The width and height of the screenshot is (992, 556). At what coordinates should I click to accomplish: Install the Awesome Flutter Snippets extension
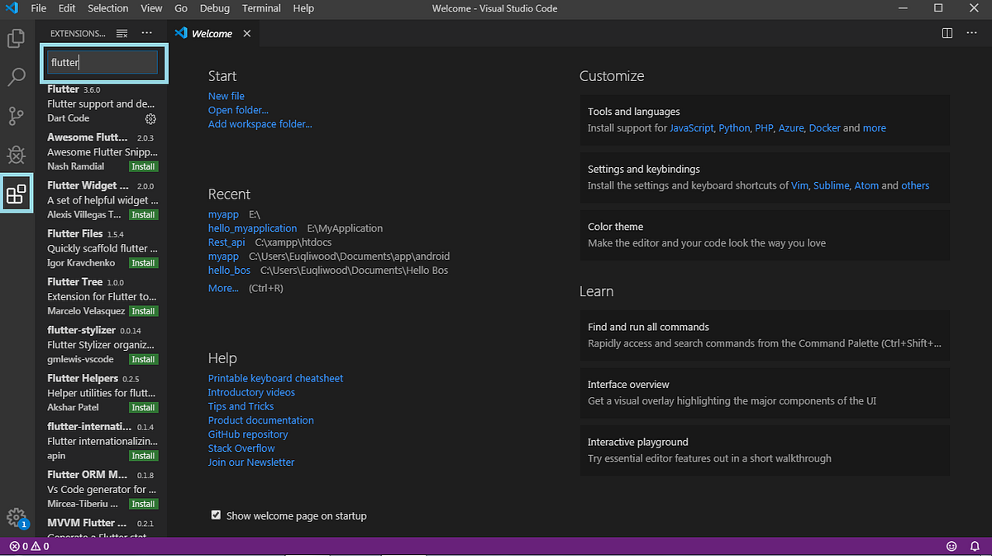click(x=142, y=165)
